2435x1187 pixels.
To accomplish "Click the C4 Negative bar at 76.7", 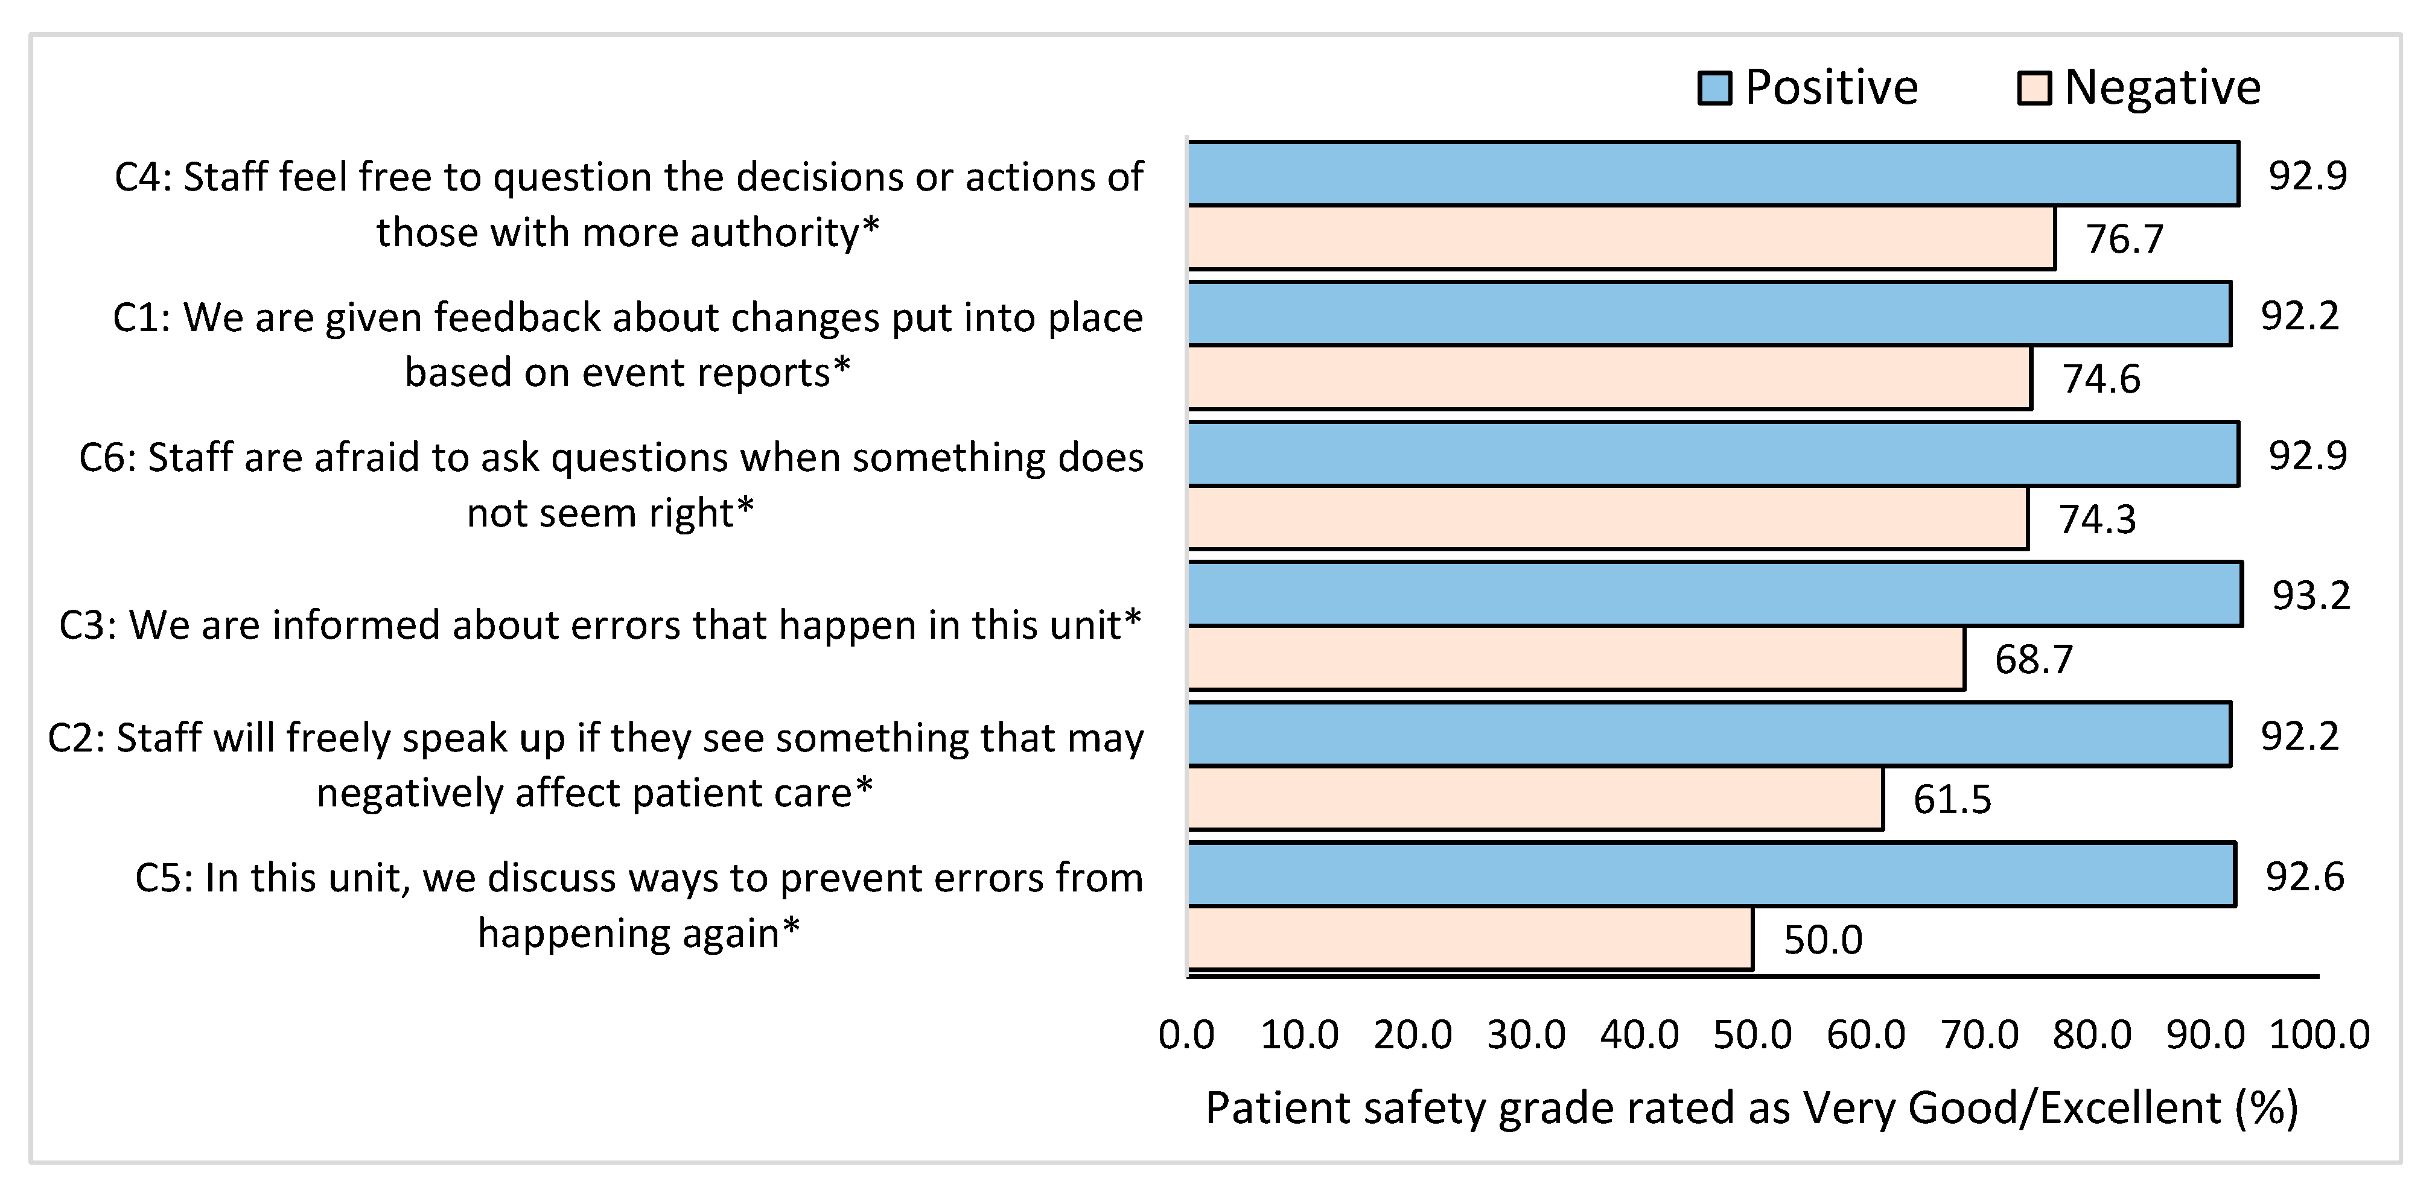I will click(x=1621, y=238).
